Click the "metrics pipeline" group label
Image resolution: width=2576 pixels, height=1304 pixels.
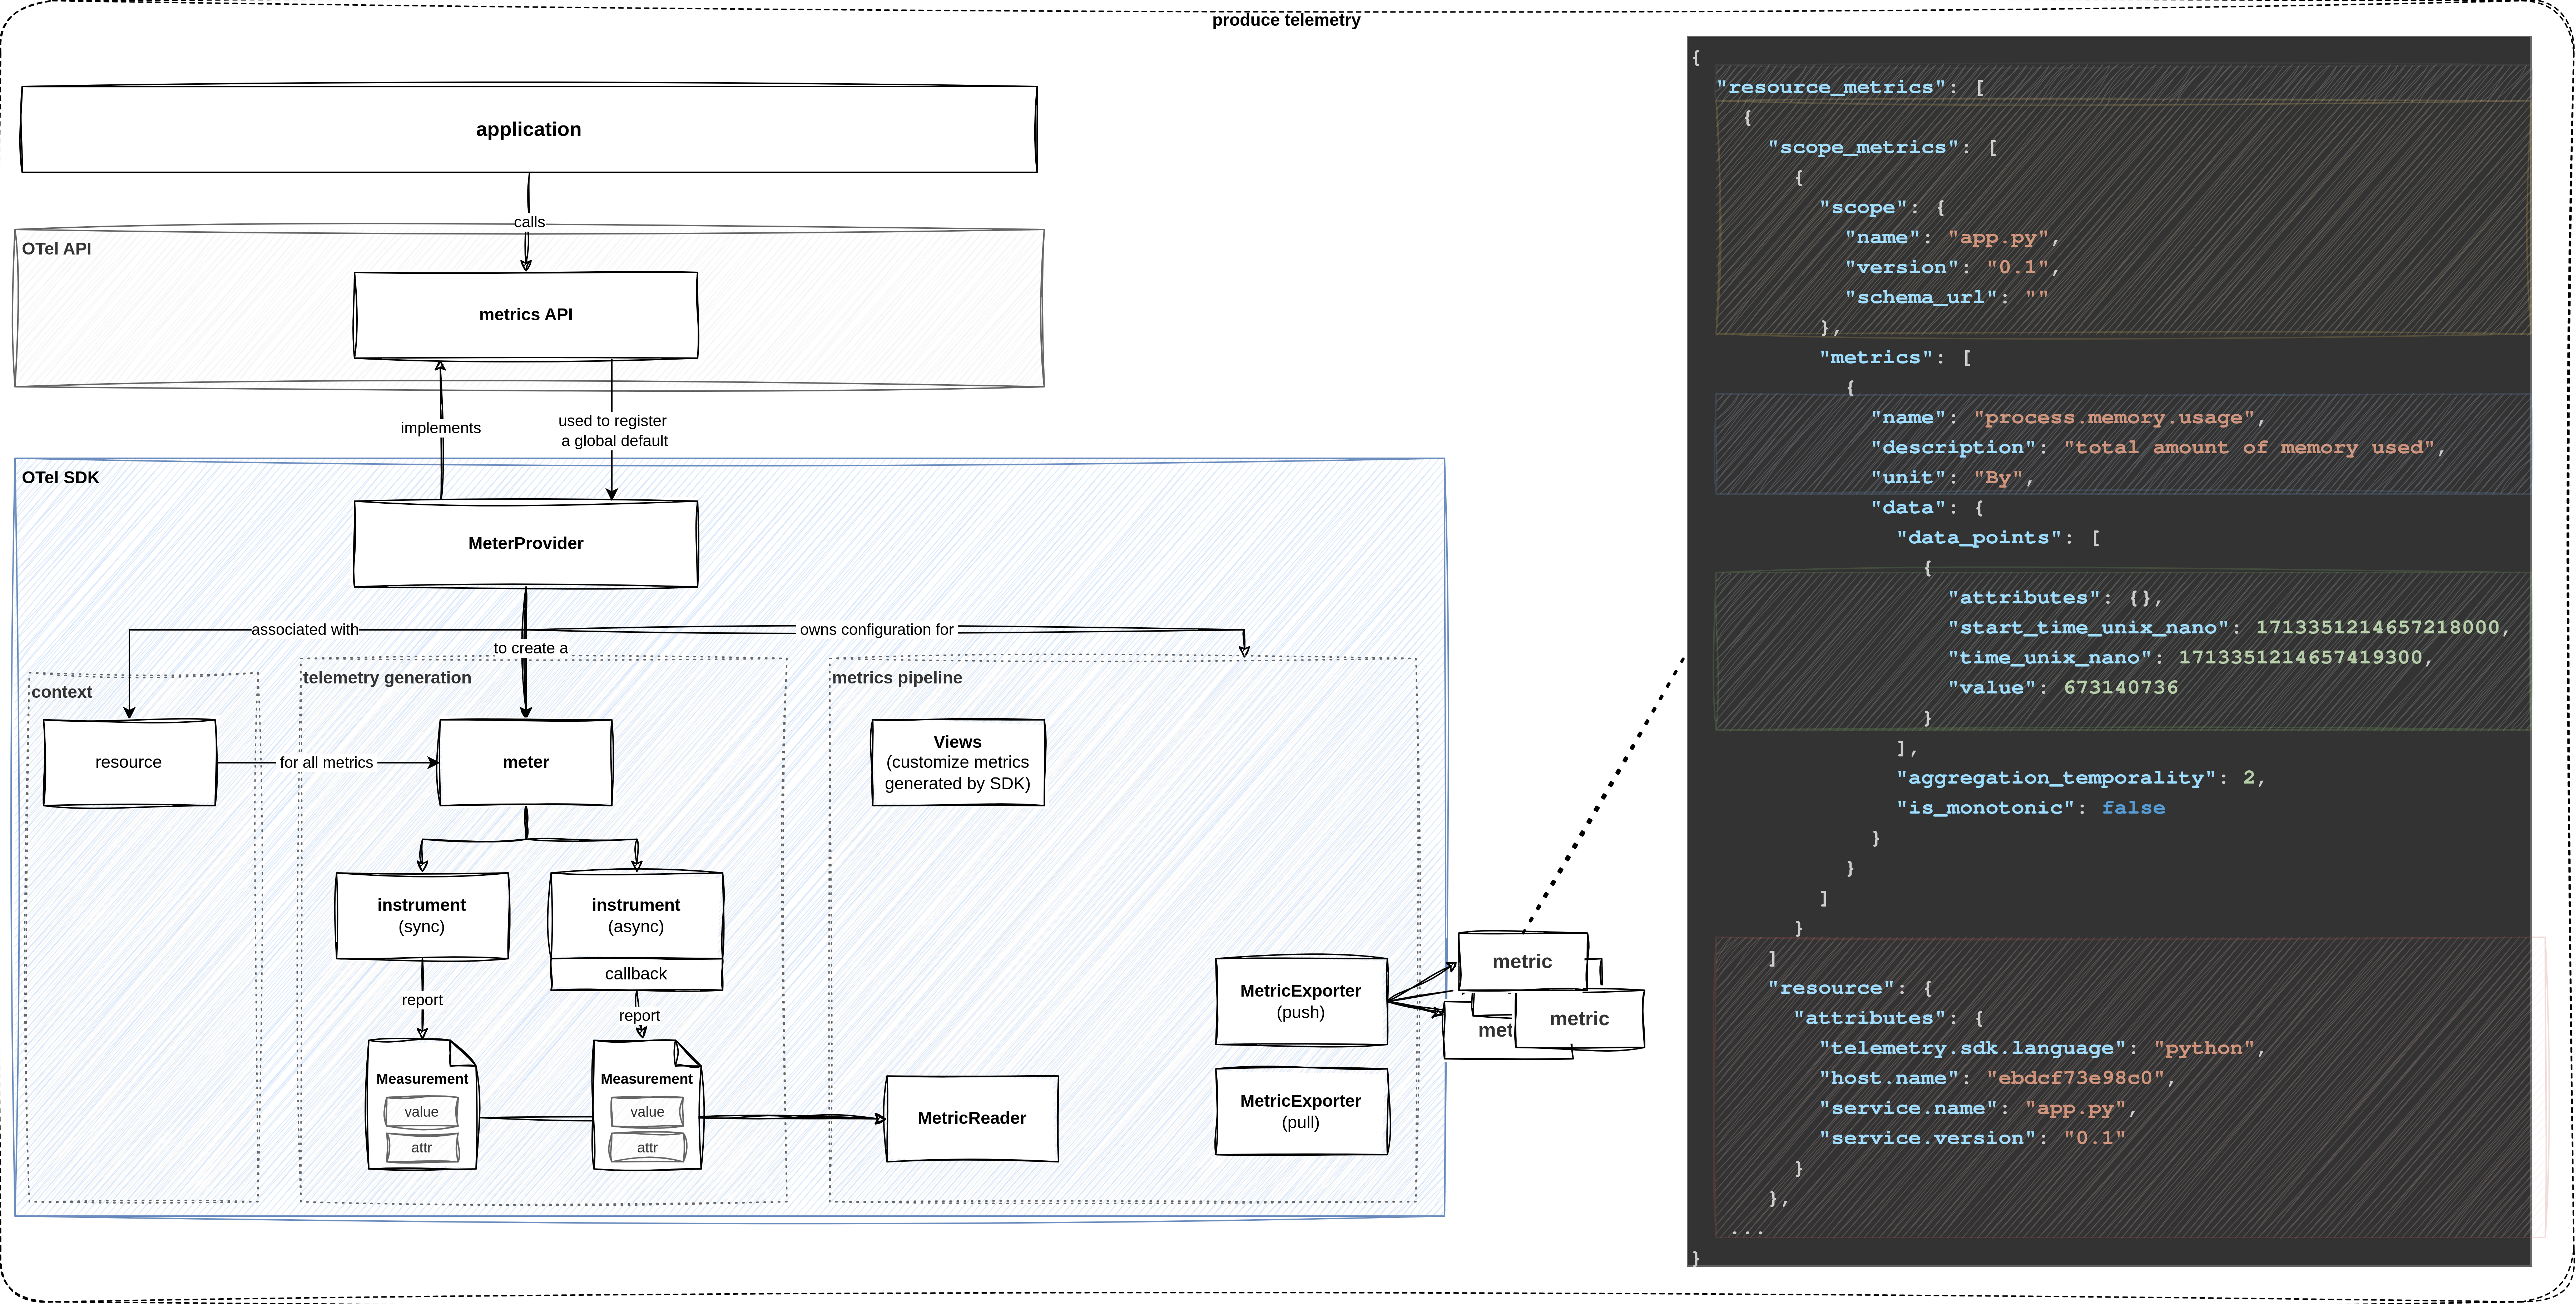click(x=897, y=678)
